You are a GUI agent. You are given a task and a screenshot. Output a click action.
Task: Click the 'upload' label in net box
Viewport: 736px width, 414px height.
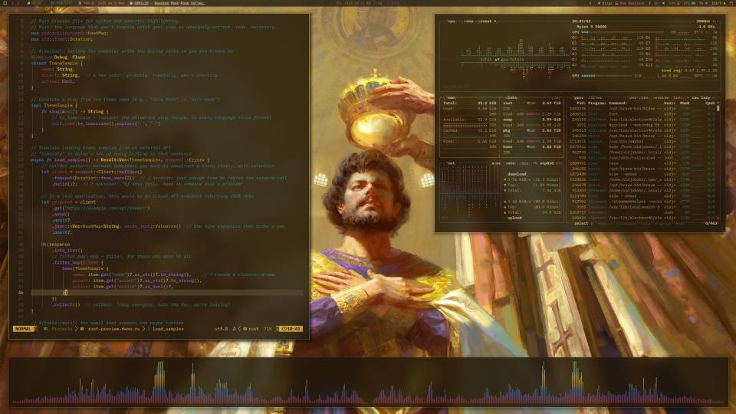(x=514, y=218)
